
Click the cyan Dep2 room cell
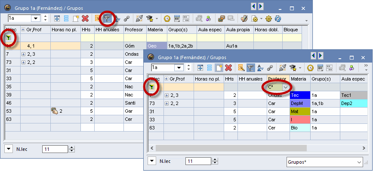[x=354, y=103]
